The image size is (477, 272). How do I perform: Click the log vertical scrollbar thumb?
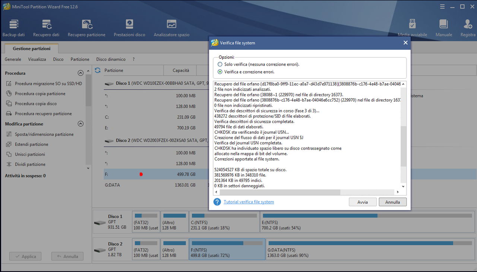[x=403, y=146]
